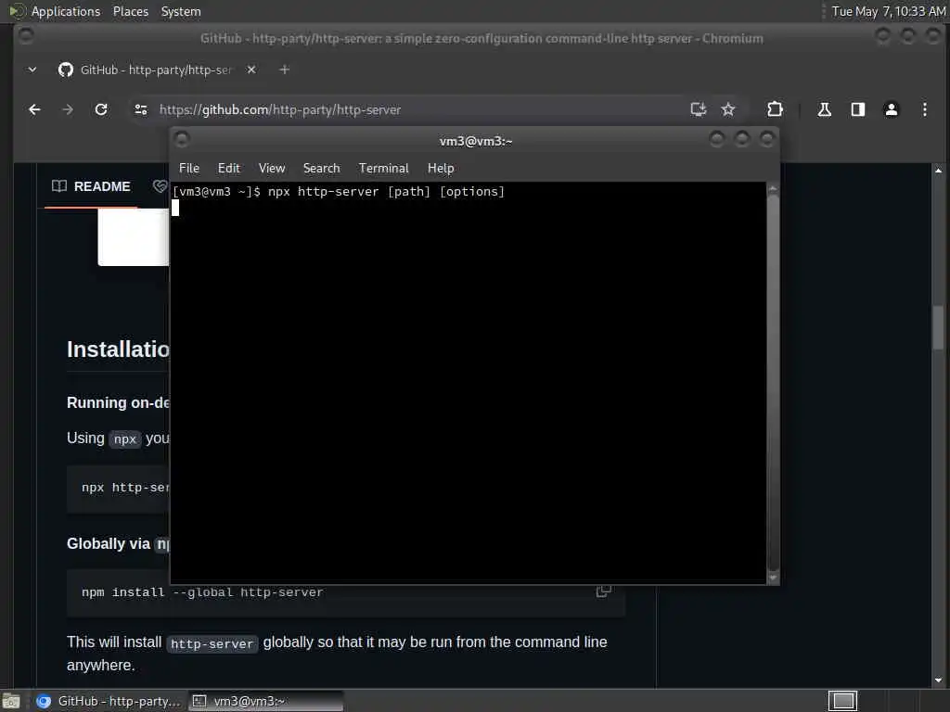The width and height of the screenshot is (950, 712).
Task: Open the Chromium profile icon
Action: pyautogui.click(x=892, y=109)
